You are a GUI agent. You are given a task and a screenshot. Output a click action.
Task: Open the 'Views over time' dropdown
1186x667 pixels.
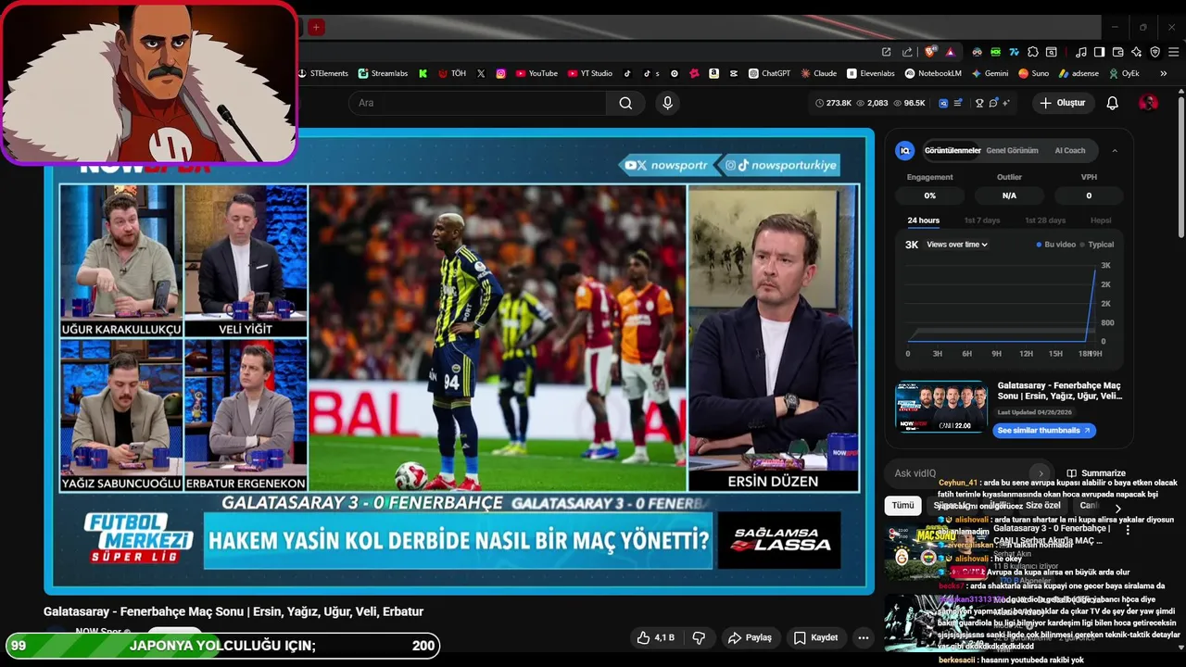pyautogui.click(x=957, y=245)
